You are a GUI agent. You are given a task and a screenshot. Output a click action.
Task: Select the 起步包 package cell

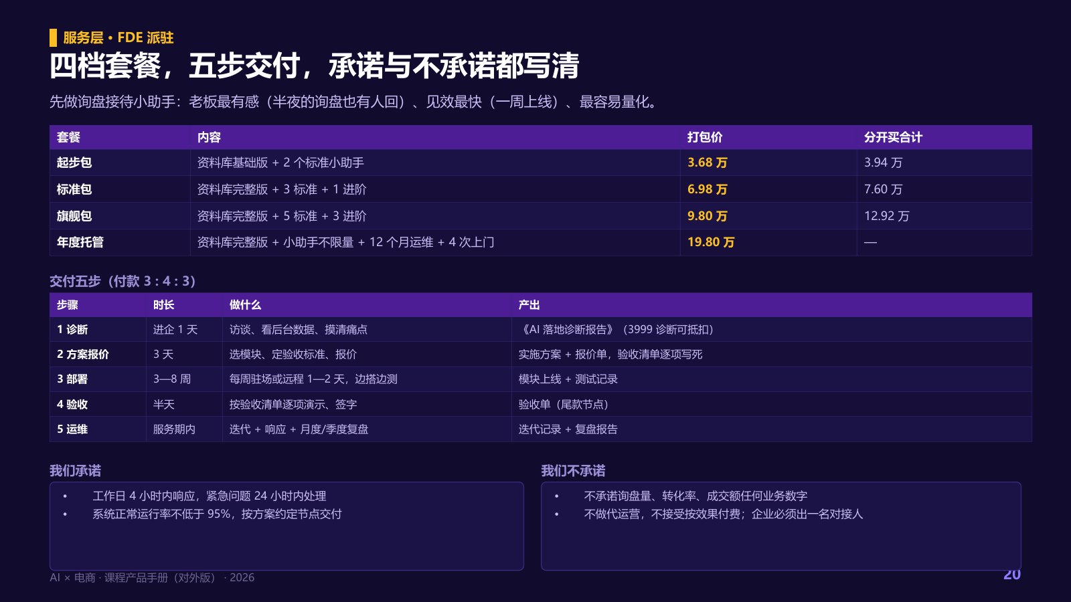(x=120, y=163)
